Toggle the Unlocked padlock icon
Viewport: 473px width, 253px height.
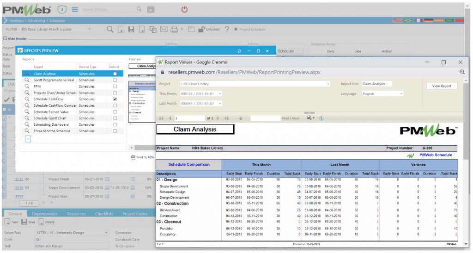pos(201,29)
